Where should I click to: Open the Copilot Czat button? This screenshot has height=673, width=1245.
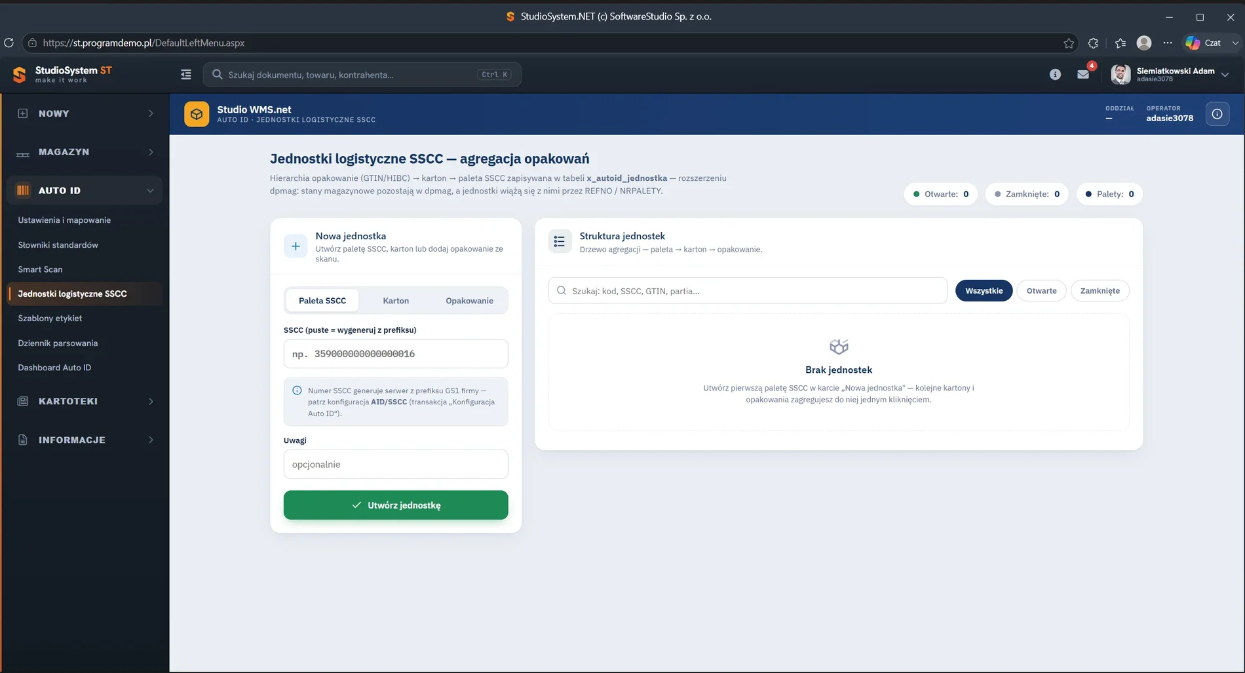(x=1203, y=43)
